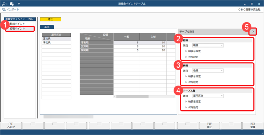Expand 軸表示設定 under 横軸
This screenshot has width=264, height=135.
tap(193, 76)
